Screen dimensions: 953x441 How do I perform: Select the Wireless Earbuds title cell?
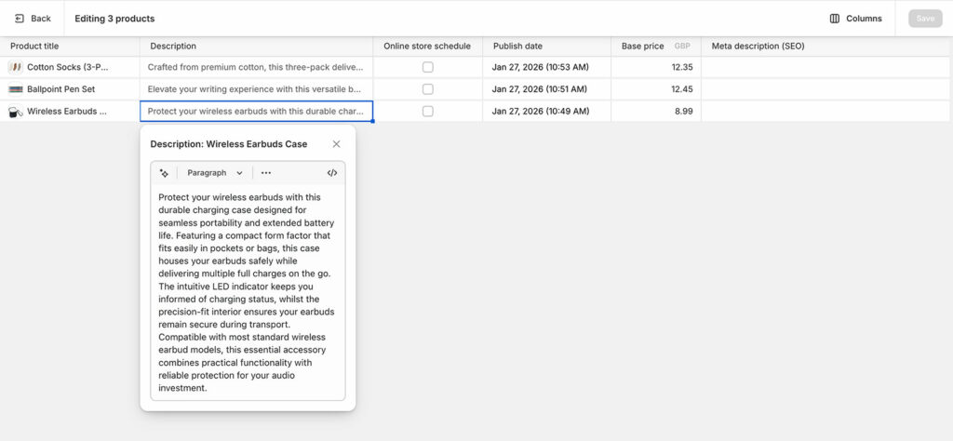pyautogui.click(x=70, y=112)
